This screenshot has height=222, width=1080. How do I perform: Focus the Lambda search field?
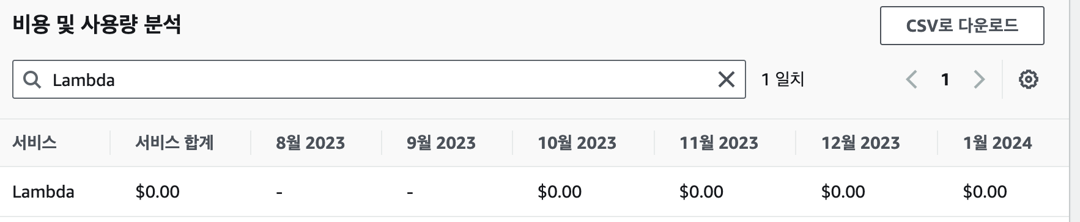(379, 79)
